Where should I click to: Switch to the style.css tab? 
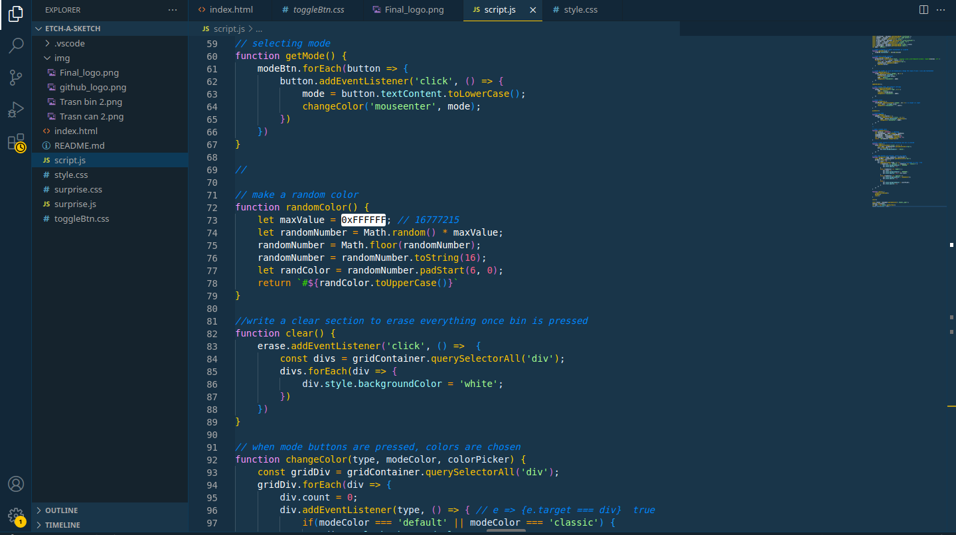click(x=581, y=10)
